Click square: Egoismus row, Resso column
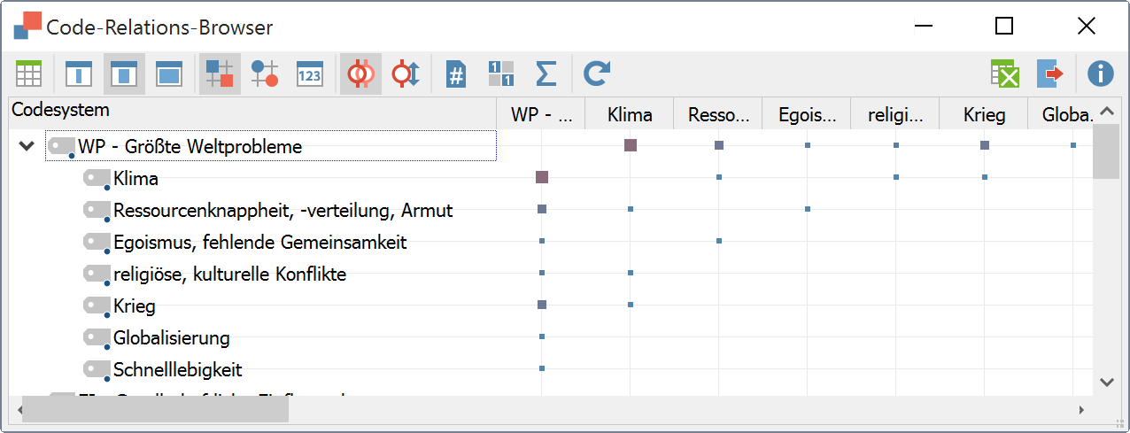Screen dimensions: 1130x433 [x=719, y=241]
